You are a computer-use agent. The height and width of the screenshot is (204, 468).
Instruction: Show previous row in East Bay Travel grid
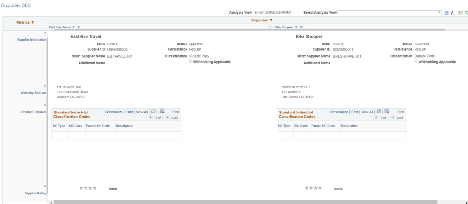151,118
